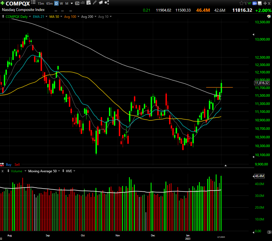Screen dimensions: 272x241
Task: Switch to 15m timeframe
Action: point(41,4)
